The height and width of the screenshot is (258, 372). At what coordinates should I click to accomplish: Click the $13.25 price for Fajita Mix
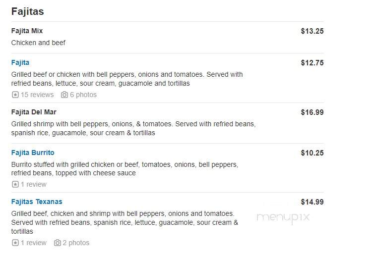(312, 31)
